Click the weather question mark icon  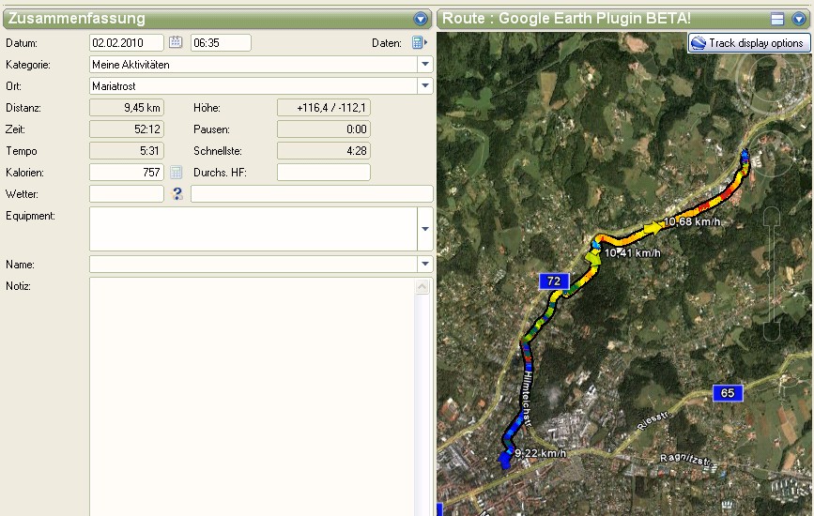tap(177, 194)
